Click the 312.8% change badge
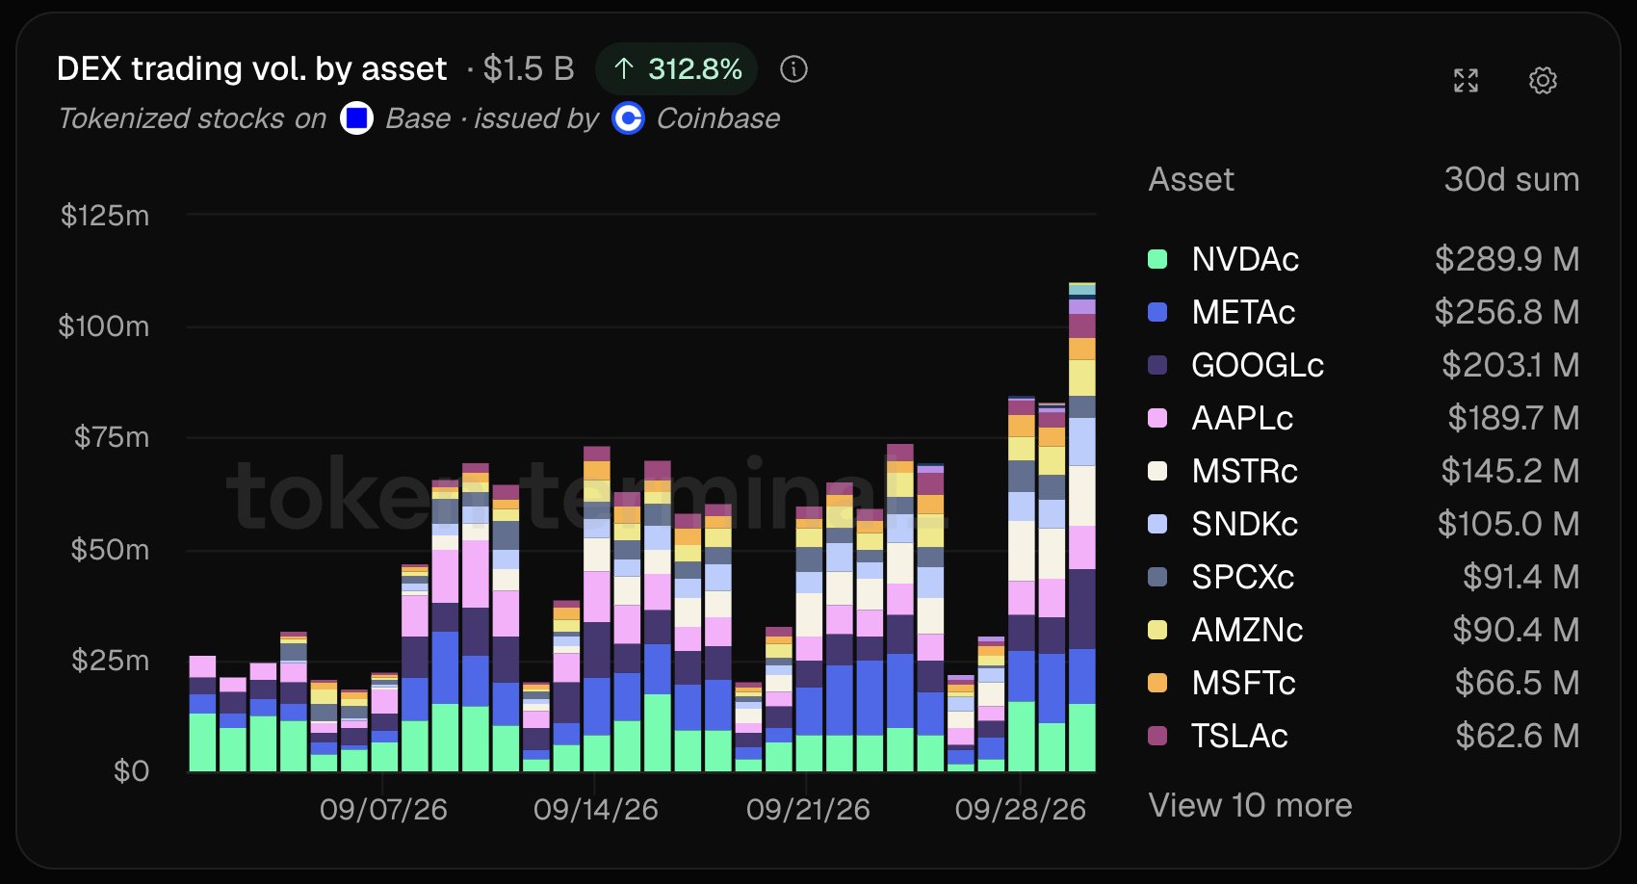The image size is (1637, 884). point(676,69)
